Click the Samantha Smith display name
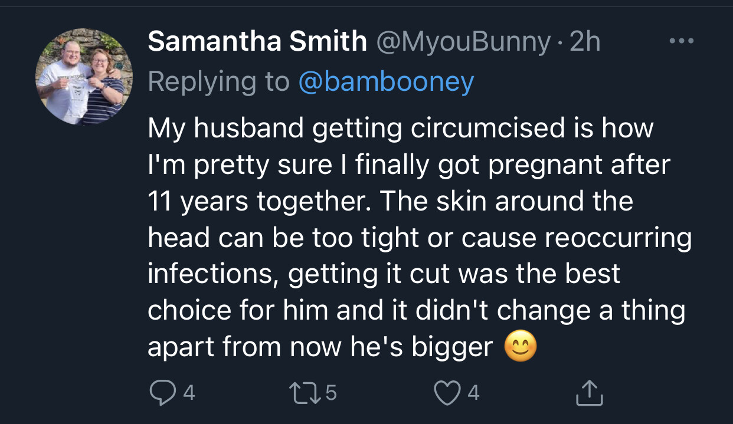The width and height of the screenshot is (733, 424). click(x=257, y=42)
